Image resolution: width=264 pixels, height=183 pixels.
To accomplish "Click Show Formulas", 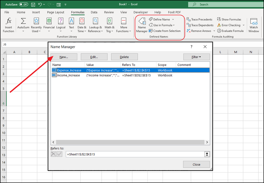I will [229, 20].
